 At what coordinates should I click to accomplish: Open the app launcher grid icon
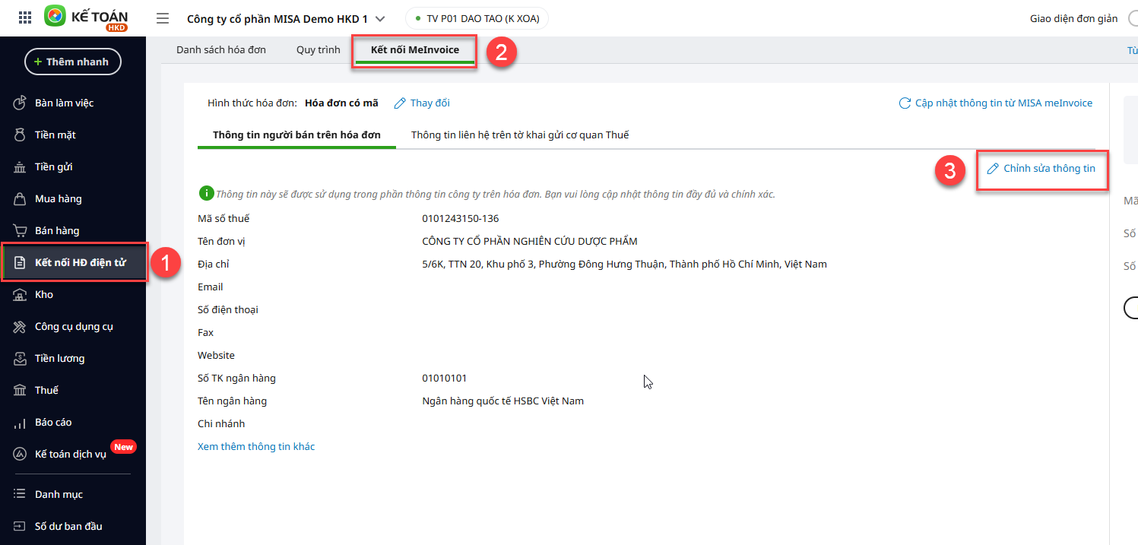[x=24, y=18]
